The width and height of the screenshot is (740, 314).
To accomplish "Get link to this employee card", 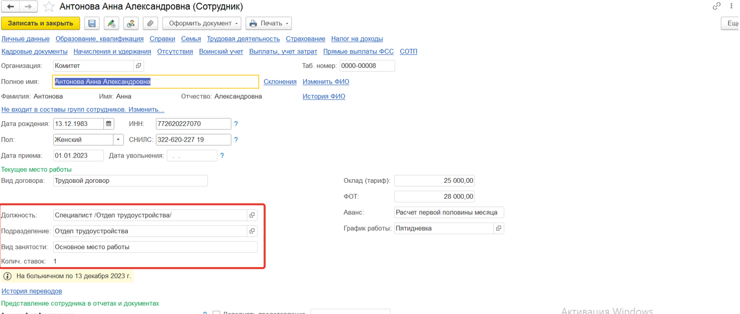I will [716, 6].
